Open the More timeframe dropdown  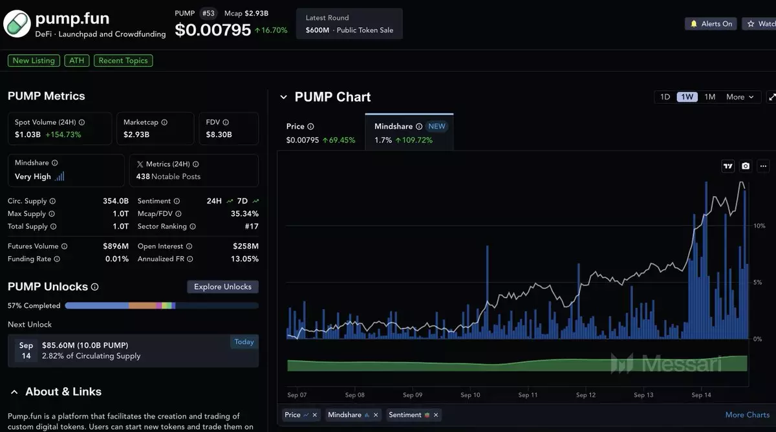coord(740,97)
